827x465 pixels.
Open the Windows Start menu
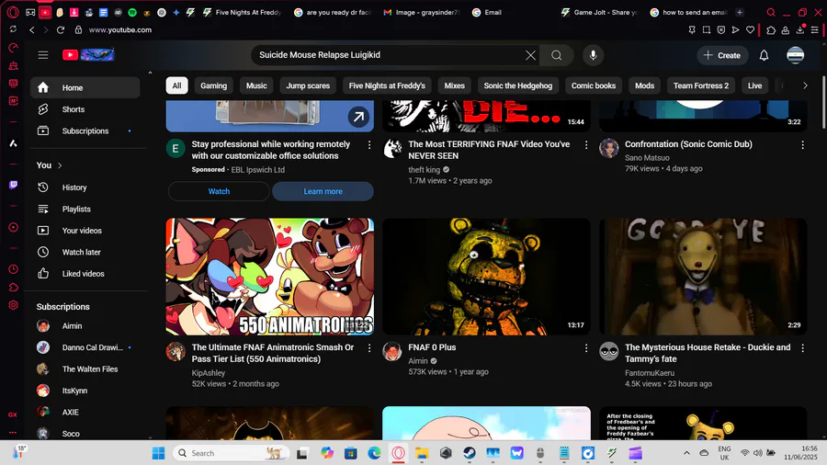[158, 453]
